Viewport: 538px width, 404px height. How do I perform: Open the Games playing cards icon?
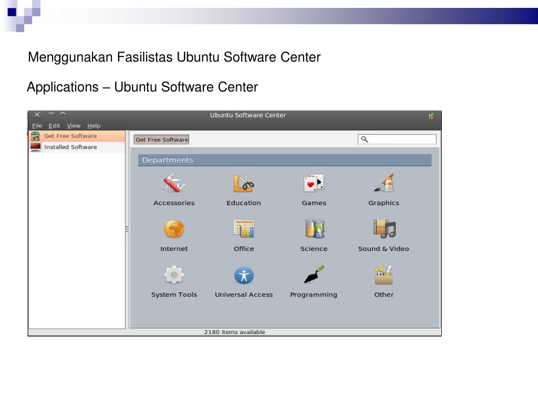tap(314, 184)
